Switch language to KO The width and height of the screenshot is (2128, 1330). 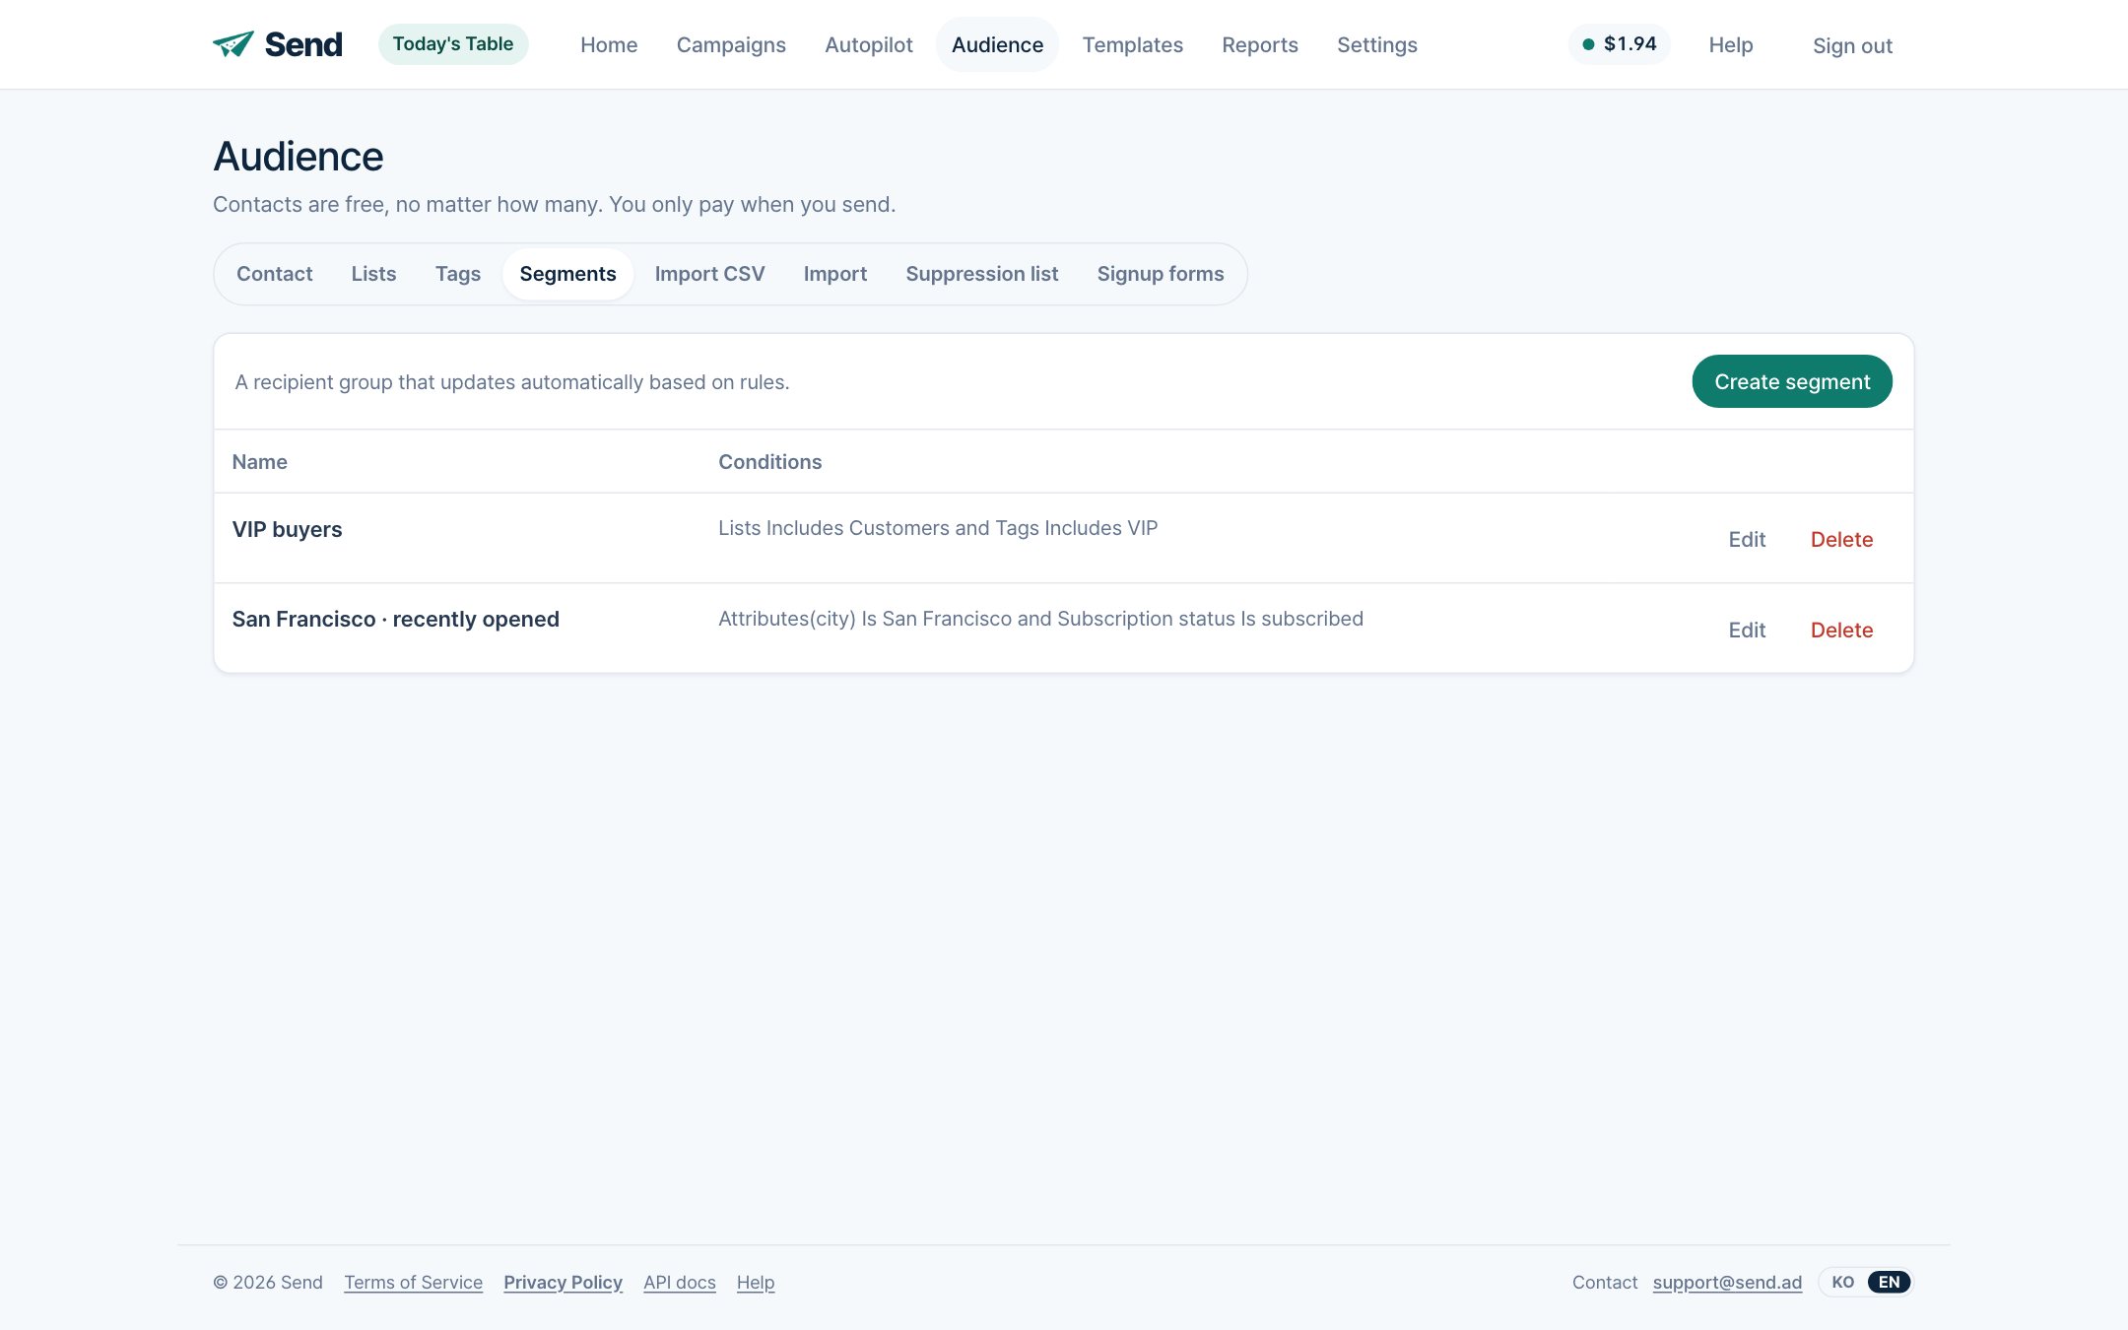tap(1842, 1283)
